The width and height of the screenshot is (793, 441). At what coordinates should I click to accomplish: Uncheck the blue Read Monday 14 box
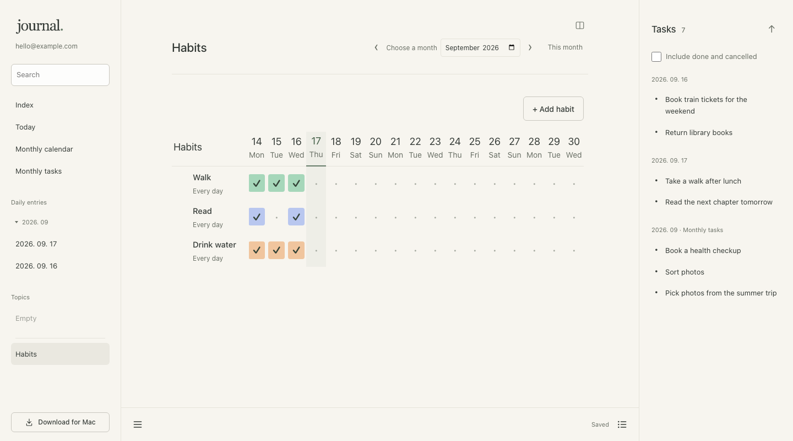pyautogui.click(x=257, y=217)
